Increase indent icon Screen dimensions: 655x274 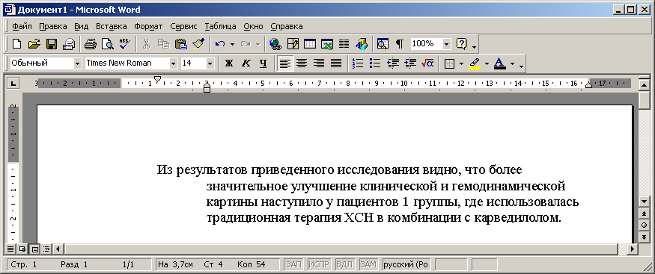pyautogui.click(x=410, y=63)
